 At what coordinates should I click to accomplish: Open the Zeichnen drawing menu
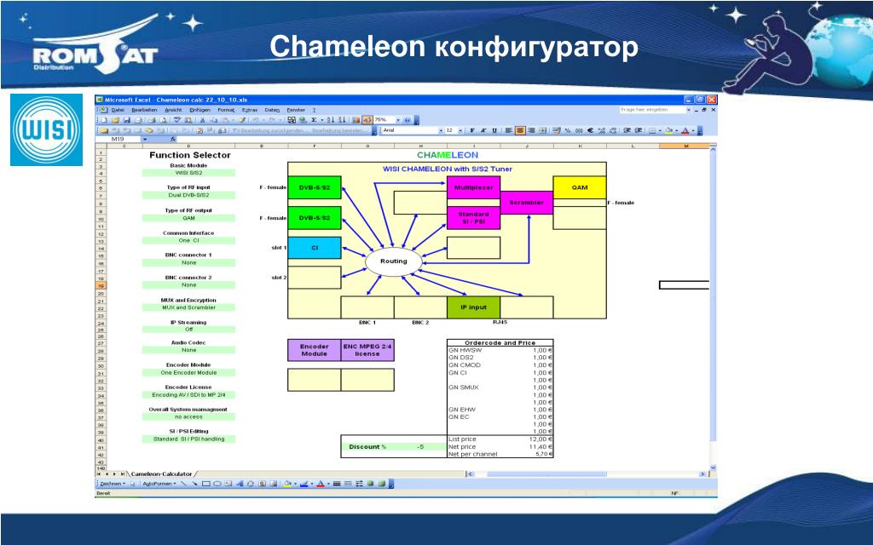pos(112,484)
